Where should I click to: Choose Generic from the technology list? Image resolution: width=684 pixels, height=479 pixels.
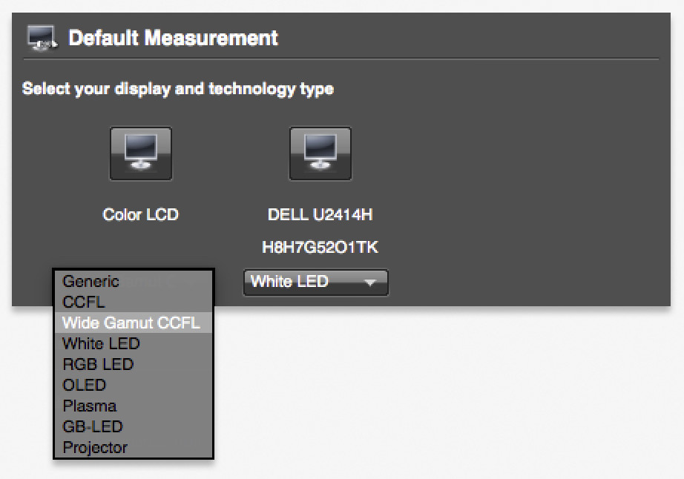91,282
